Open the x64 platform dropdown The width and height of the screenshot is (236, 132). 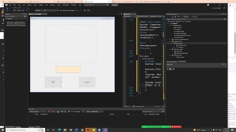[x=49, y=11]
